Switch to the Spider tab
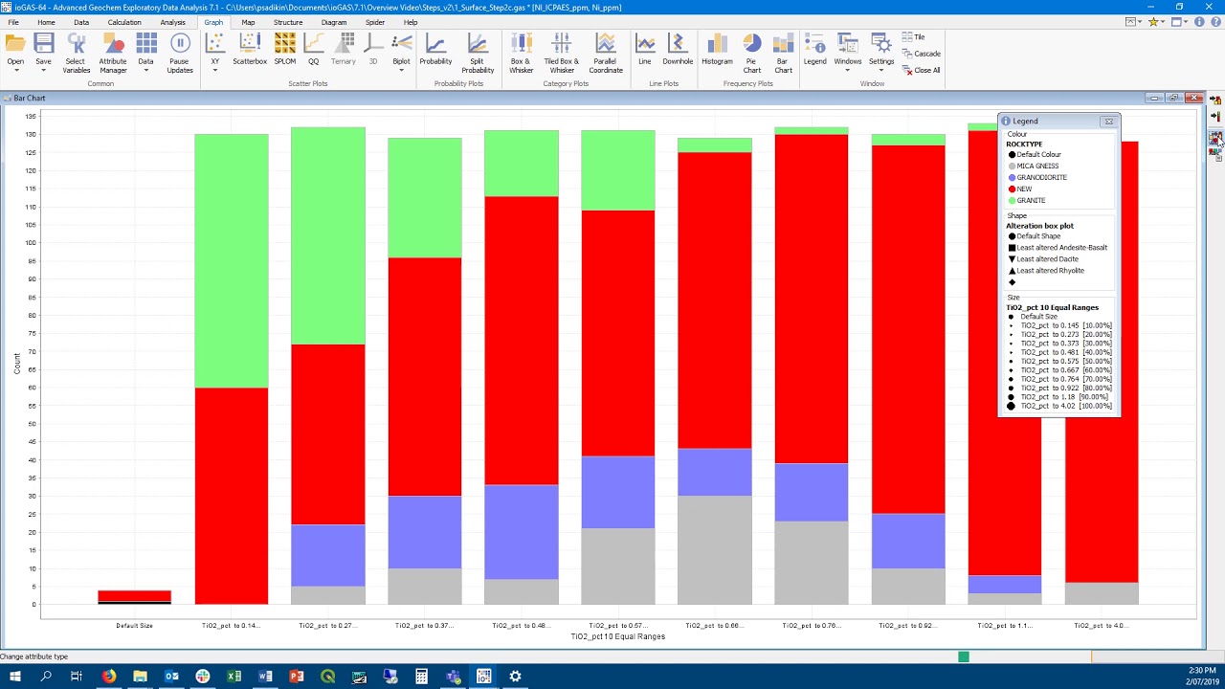This screenshot has width=1225, height=689. point(375,22)
